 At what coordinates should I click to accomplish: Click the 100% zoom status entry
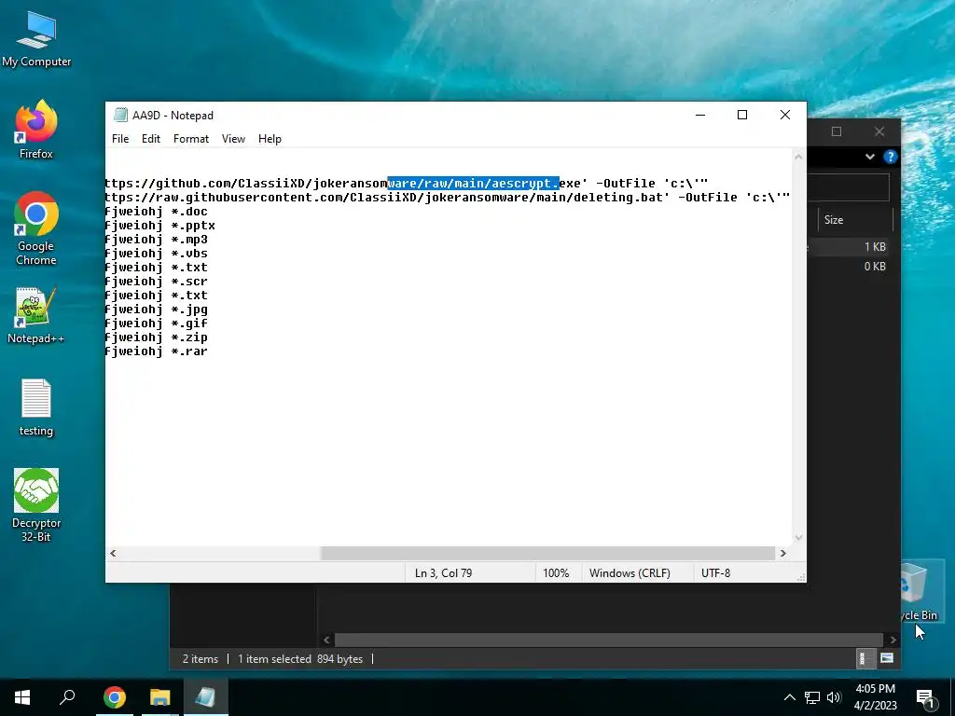point(556,573)
